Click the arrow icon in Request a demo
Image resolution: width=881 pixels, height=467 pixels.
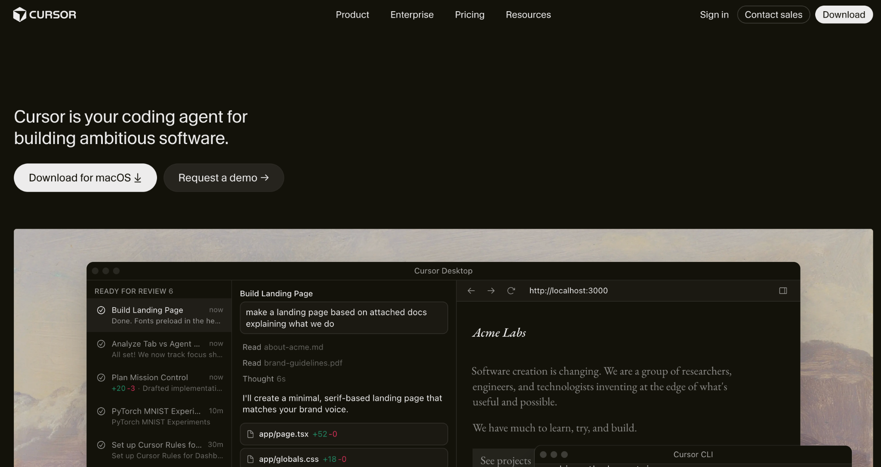point(265,178)
